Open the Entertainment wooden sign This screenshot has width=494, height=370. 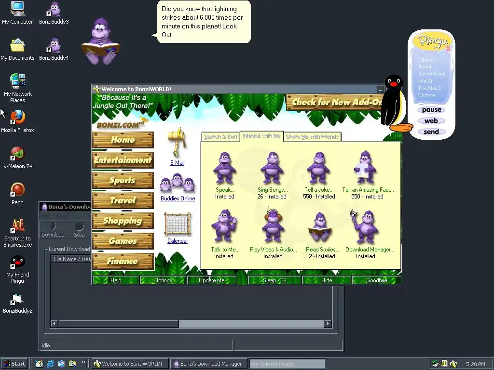[123, 160]
